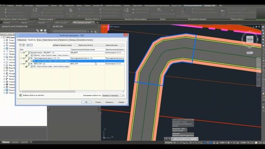Click the 'Выбрать область на чертеже' pick icon

pos(21,95)
